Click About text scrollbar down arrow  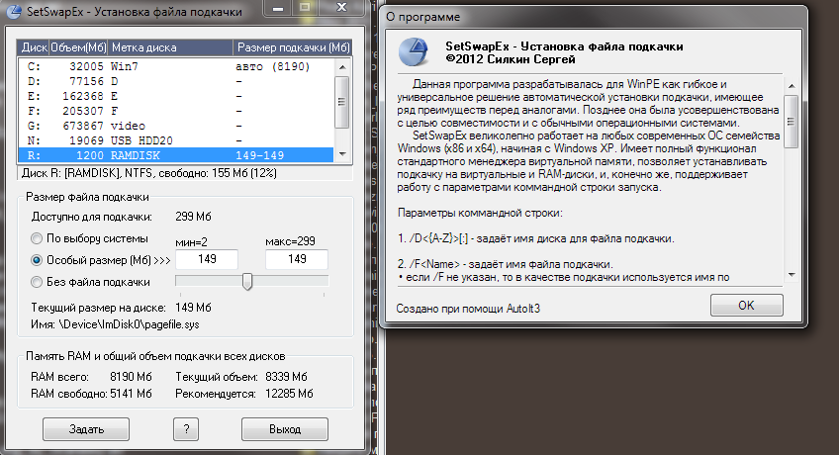point(792,275)
